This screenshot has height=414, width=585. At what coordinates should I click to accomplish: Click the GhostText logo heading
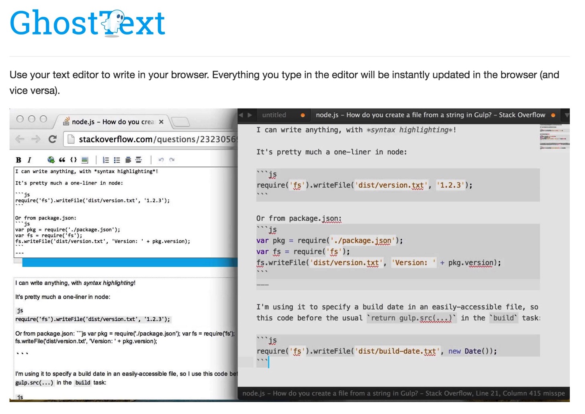pyautogui.click(x=87, y=23)
